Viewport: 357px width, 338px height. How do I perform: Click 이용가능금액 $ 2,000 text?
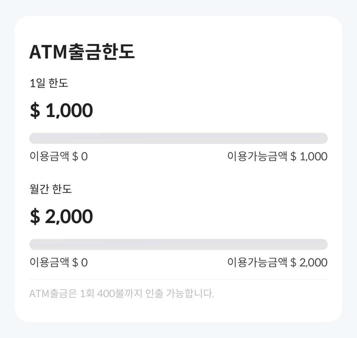[x=277, y=262]
